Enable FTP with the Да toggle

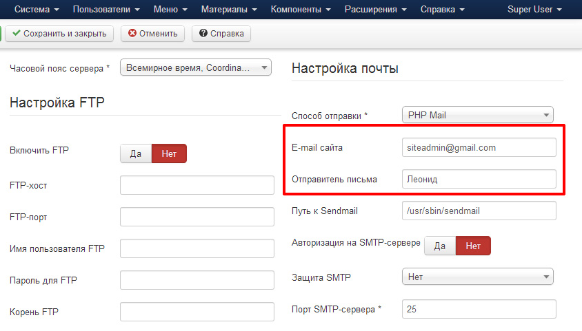point(136,153)
